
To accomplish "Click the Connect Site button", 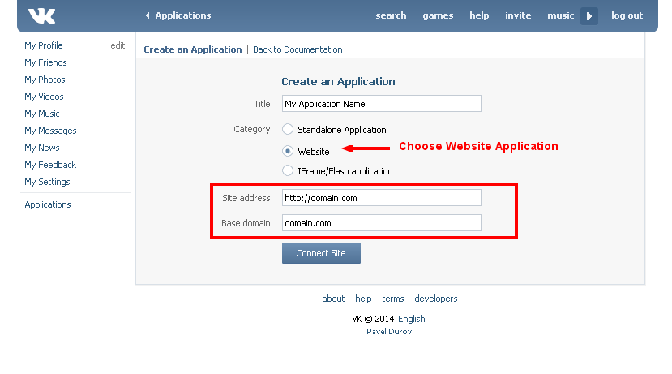I will pyautogui.click(x=321, y=253).
